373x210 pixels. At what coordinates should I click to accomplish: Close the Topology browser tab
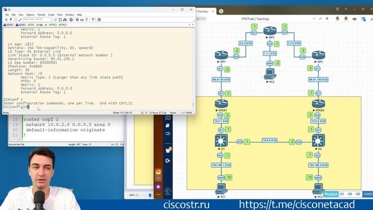coord(213,11)
